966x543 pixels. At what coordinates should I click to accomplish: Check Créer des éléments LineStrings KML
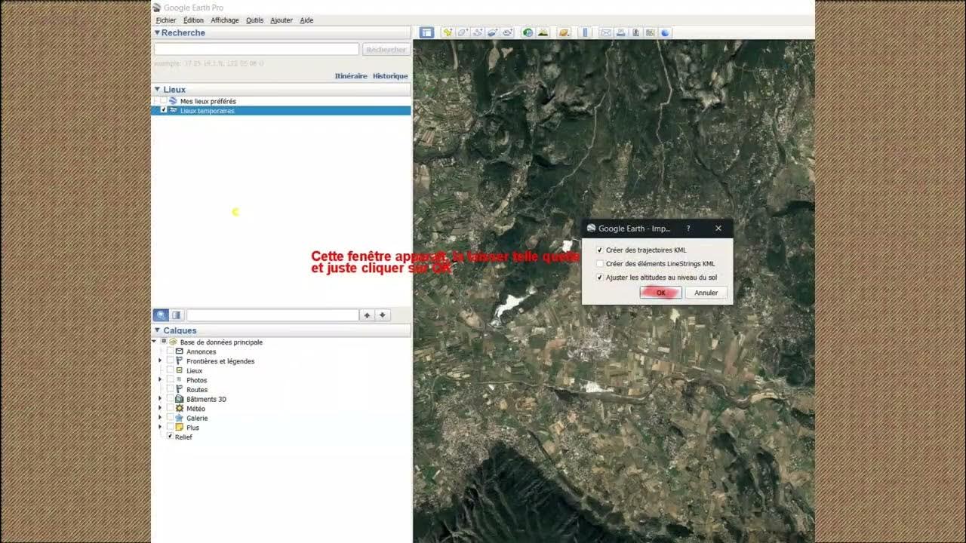point(600,264)
